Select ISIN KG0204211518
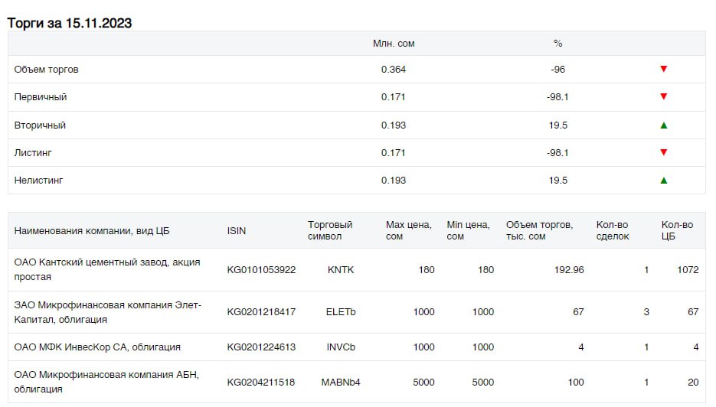This screenshot has width=716, height=407. (261, 382)
